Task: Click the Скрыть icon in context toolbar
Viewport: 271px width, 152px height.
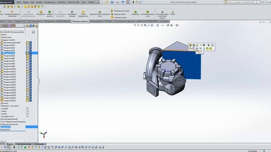Action: [x=197, y=49]
